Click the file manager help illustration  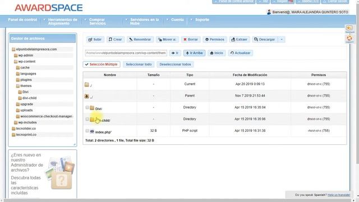tap(60, 172)
